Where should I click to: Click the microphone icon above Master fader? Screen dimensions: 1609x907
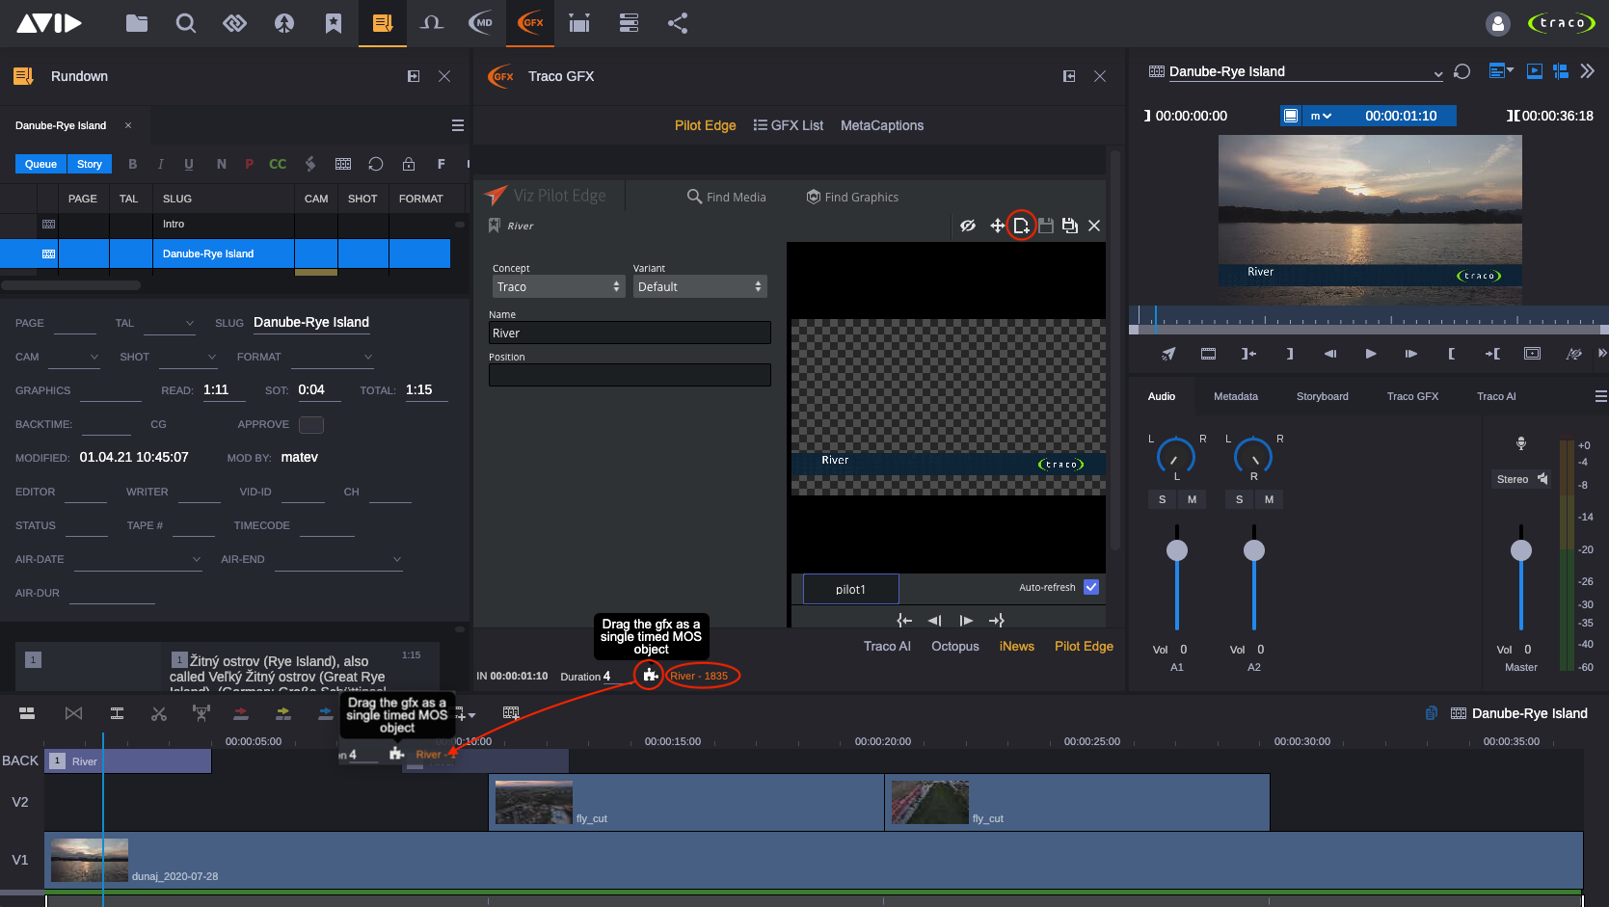point(1521,443)
